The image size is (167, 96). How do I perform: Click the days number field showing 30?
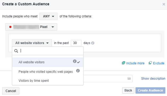(x=76, y=43)
